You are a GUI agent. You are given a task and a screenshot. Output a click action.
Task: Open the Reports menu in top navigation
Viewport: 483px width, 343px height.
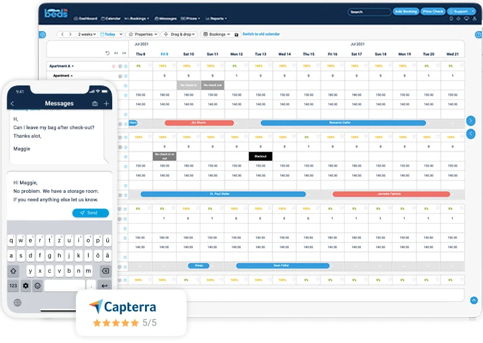click(x=216, y=18)
